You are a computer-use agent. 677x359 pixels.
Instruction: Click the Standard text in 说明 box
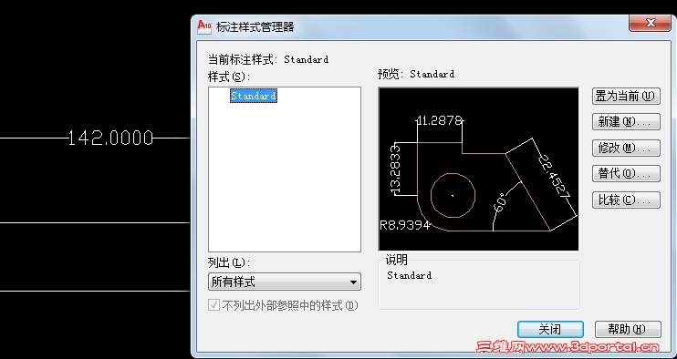coord(410,275)
